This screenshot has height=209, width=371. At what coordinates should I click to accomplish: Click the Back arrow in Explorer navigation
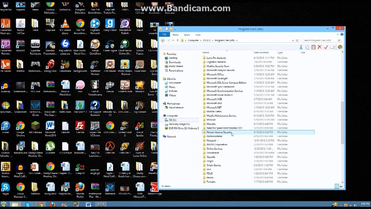tap(163, 40)
